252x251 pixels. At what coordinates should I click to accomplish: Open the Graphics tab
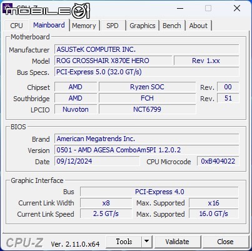point(143,26)
